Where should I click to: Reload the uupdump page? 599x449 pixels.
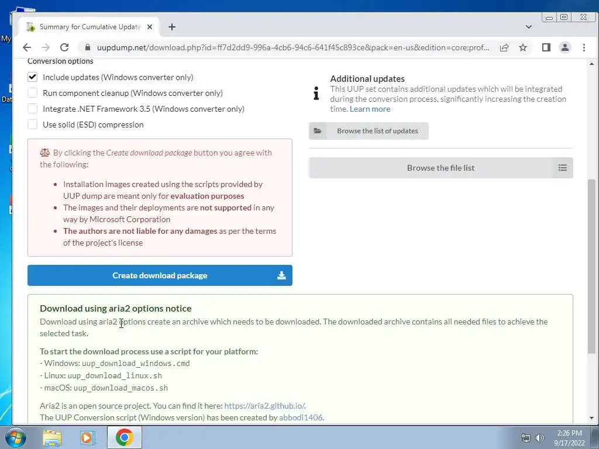(x=64, y=47)
